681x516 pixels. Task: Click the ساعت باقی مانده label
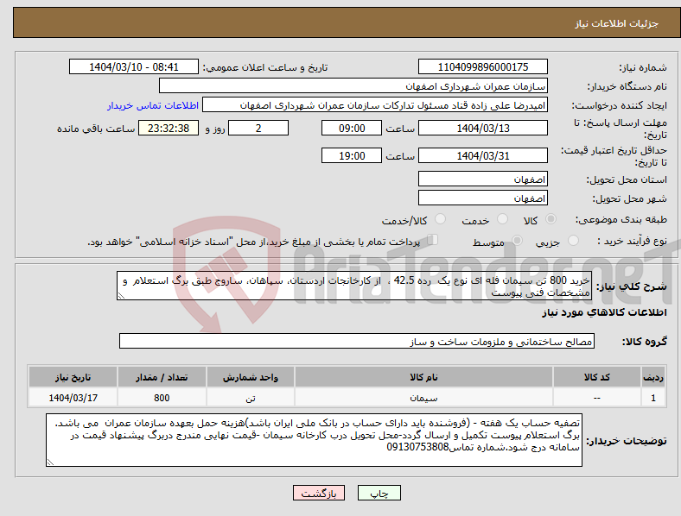pos(96,129)
